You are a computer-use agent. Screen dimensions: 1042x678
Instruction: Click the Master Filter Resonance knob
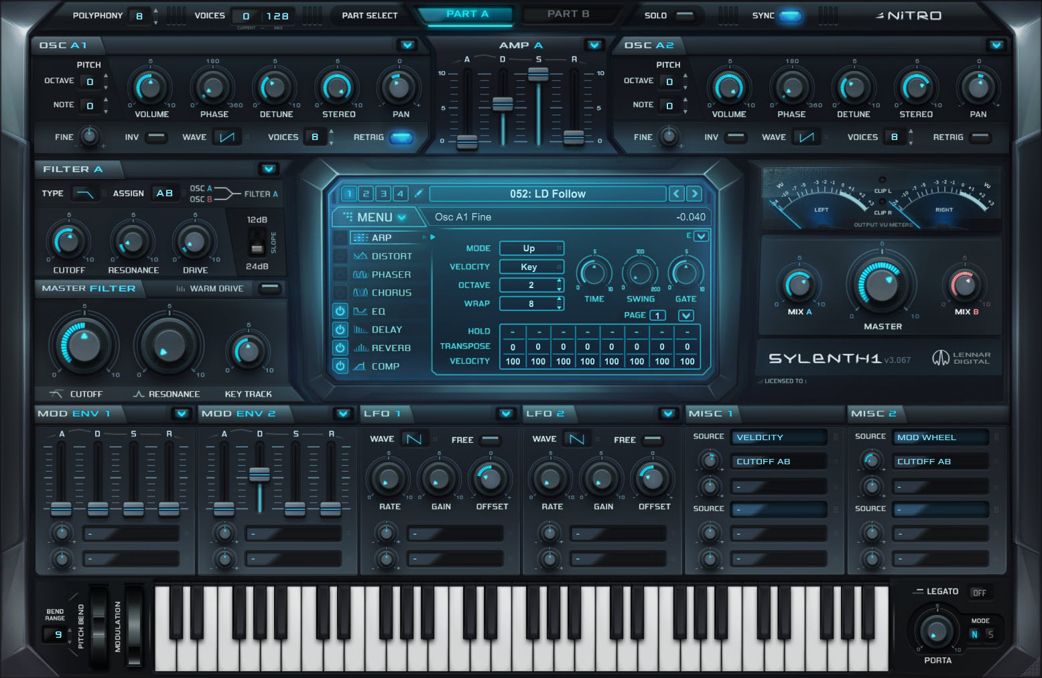pyautogui.click(x=168, y=345)
